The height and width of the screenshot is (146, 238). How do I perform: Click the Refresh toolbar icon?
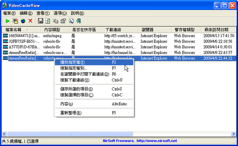pyautogui.click(x=48, y=21)
